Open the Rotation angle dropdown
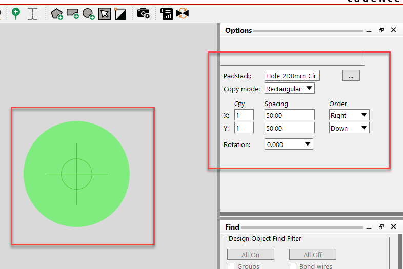The height and width of the screenshot is (269, 403). pyautogui.click(x=289, y=144)
